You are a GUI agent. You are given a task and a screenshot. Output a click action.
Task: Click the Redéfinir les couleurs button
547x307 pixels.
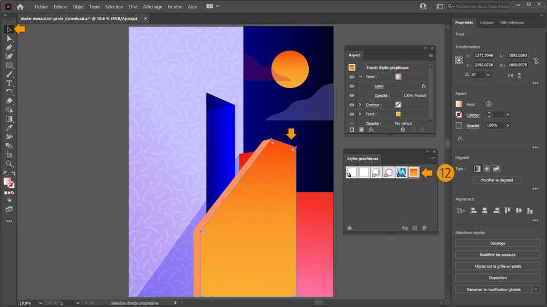[497, 255]
